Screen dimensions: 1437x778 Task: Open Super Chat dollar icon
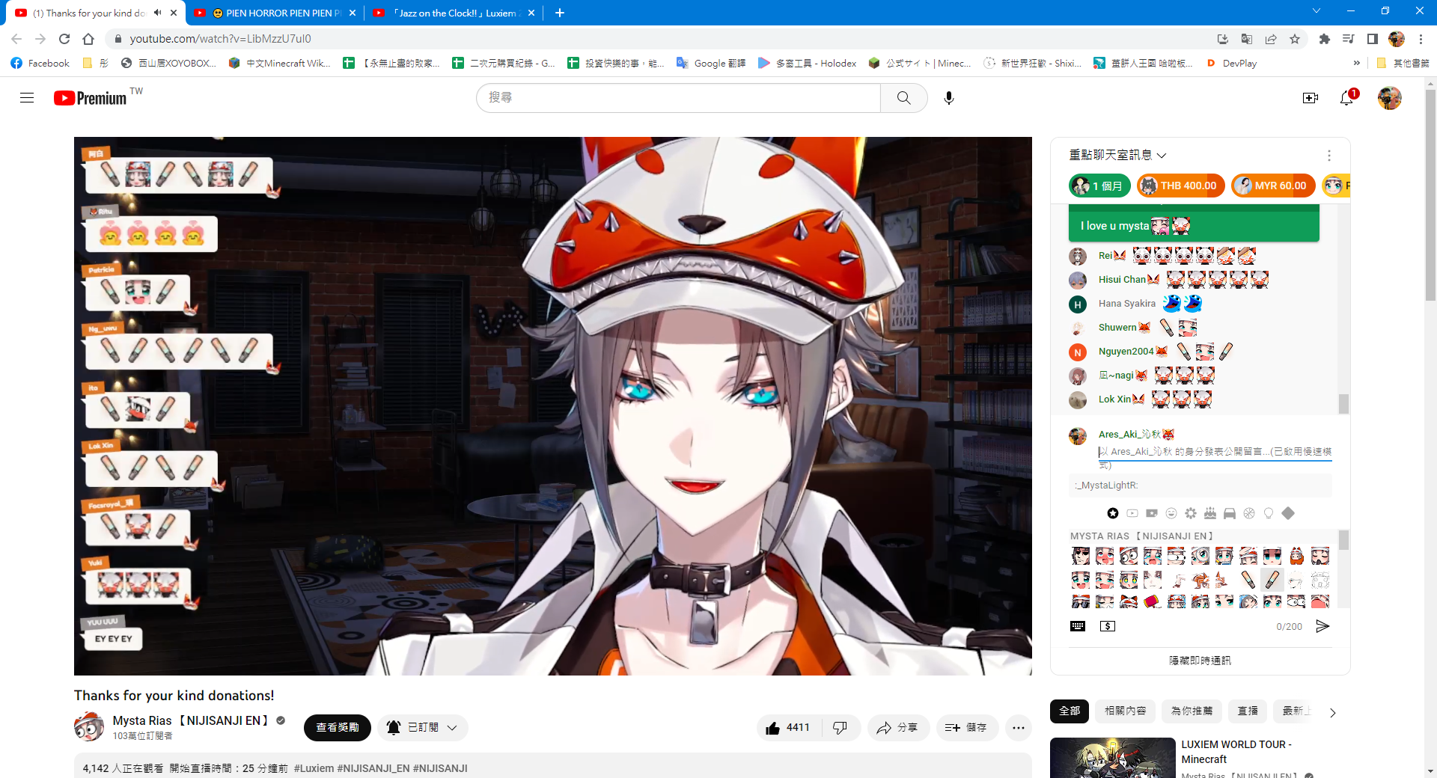(1108, 626)
